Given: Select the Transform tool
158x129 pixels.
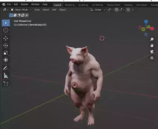Looking at the screenshot, I should (x=6, y=60).
